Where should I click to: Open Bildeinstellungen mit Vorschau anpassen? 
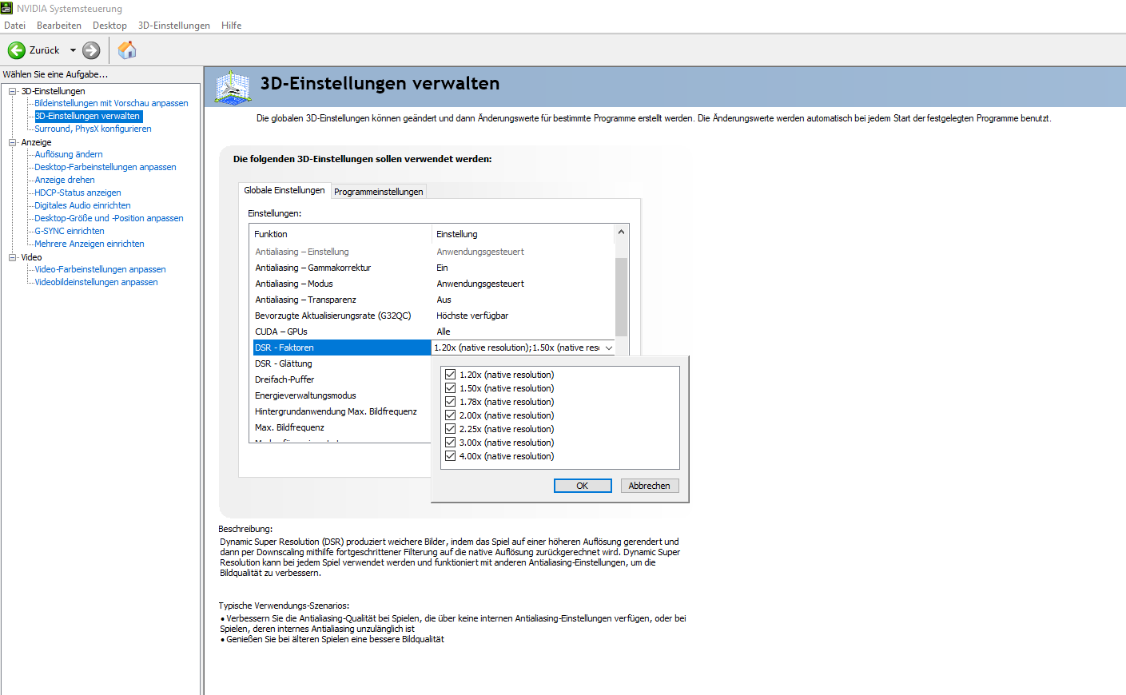coord(111,103)
